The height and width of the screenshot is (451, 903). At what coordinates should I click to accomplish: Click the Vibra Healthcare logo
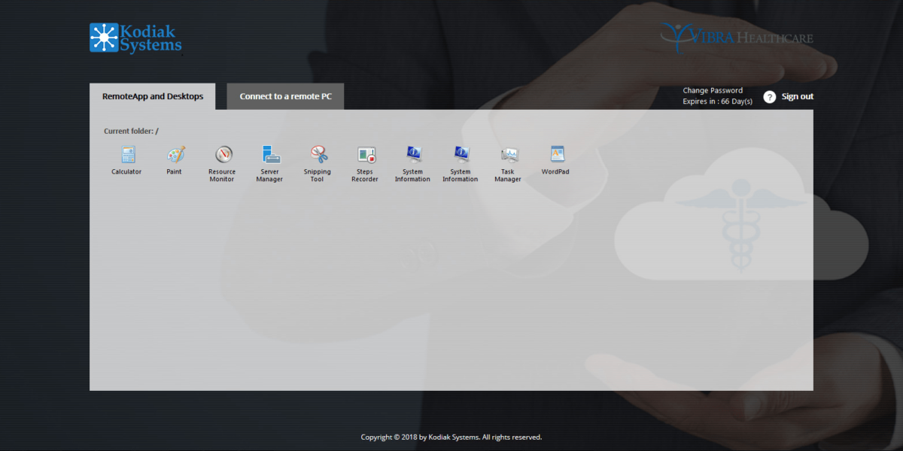point(737,37)
